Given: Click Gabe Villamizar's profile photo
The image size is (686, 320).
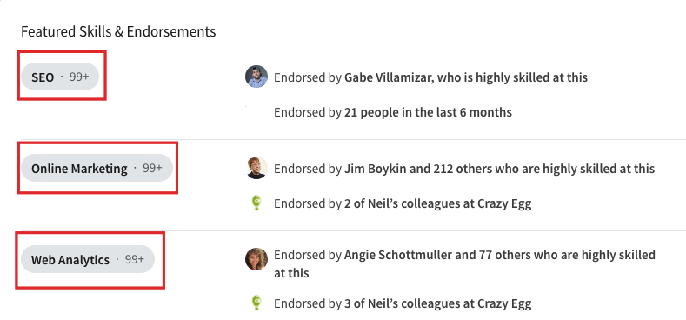Looking at the screenshot, I should coord(256,77).
